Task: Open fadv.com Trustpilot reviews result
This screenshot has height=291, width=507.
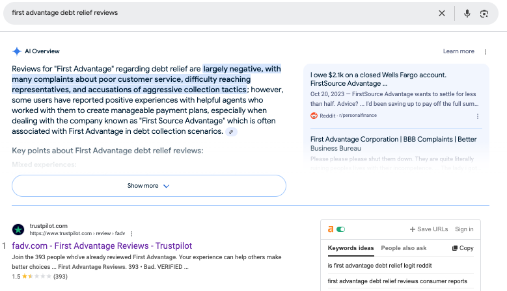Action: pos(102,246)
